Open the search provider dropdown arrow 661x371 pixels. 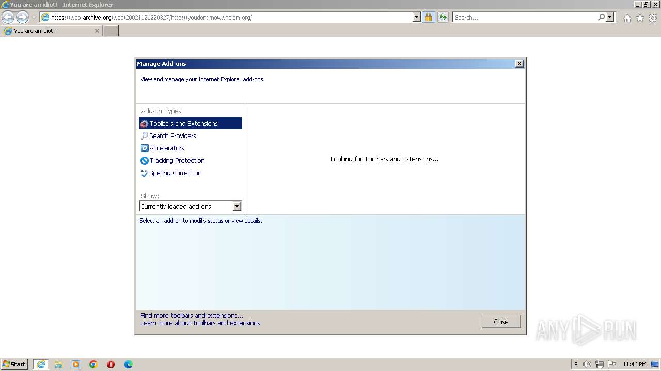coord(610,17)
